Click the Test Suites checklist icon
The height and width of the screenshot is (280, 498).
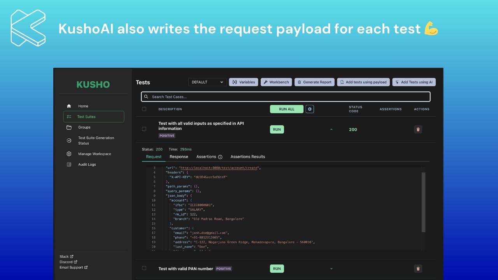pyautogui.click(x=69, y=117)
